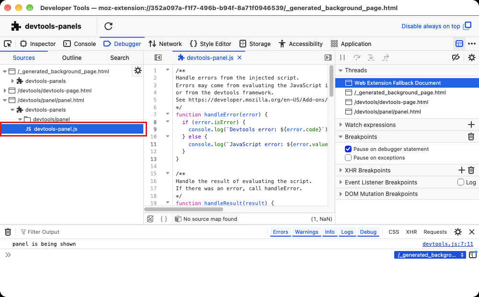479x297 pixels.
Task: Ignore source blackbox icon in editor footer
Action: point(150,219)
